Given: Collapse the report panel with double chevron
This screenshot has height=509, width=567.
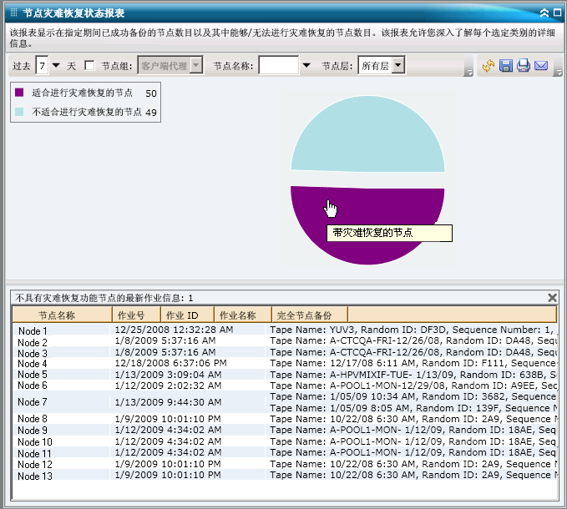Looking at the screenshot, I should [544, 13].
